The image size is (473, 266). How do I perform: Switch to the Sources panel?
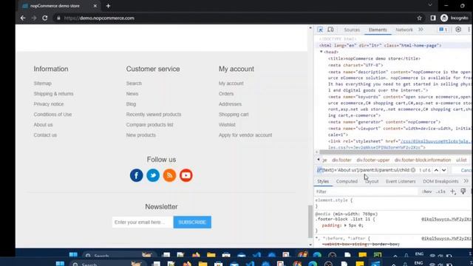352,30
